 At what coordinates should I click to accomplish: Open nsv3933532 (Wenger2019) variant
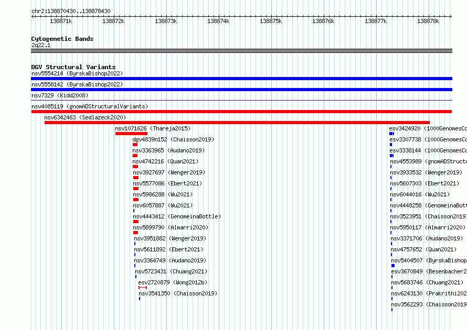(x=426, y=172)
